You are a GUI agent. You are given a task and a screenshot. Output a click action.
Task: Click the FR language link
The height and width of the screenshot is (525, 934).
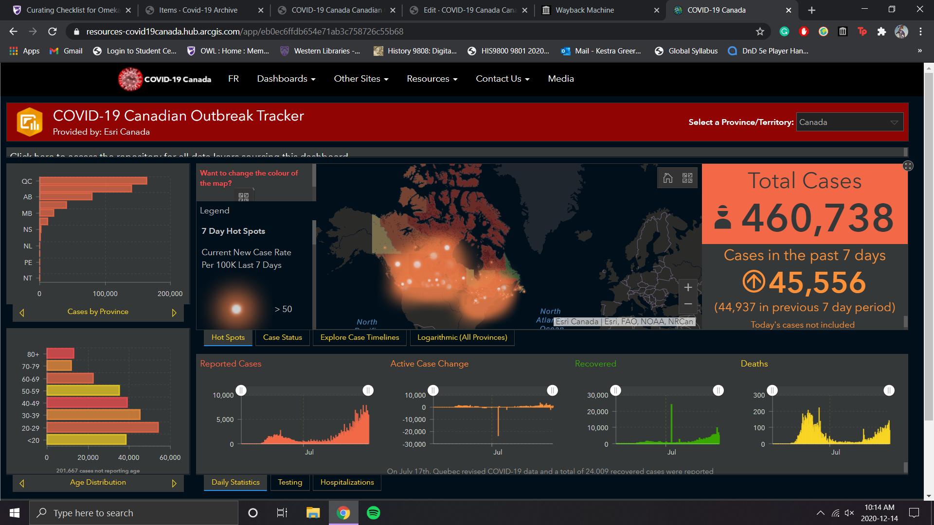[x=233, y=79]
